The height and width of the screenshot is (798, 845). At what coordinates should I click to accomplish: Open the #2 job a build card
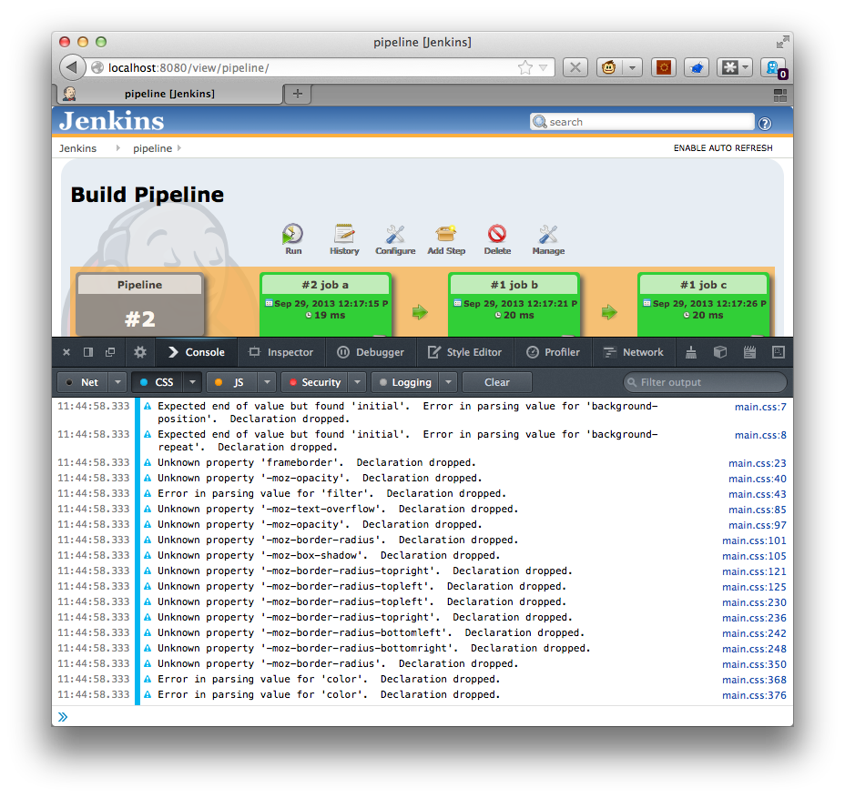coord(325,305)
